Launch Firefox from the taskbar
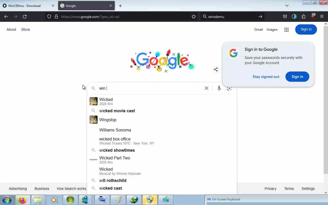Image resolution: width=328 pixels, height=205 pixels. [22, 200]
